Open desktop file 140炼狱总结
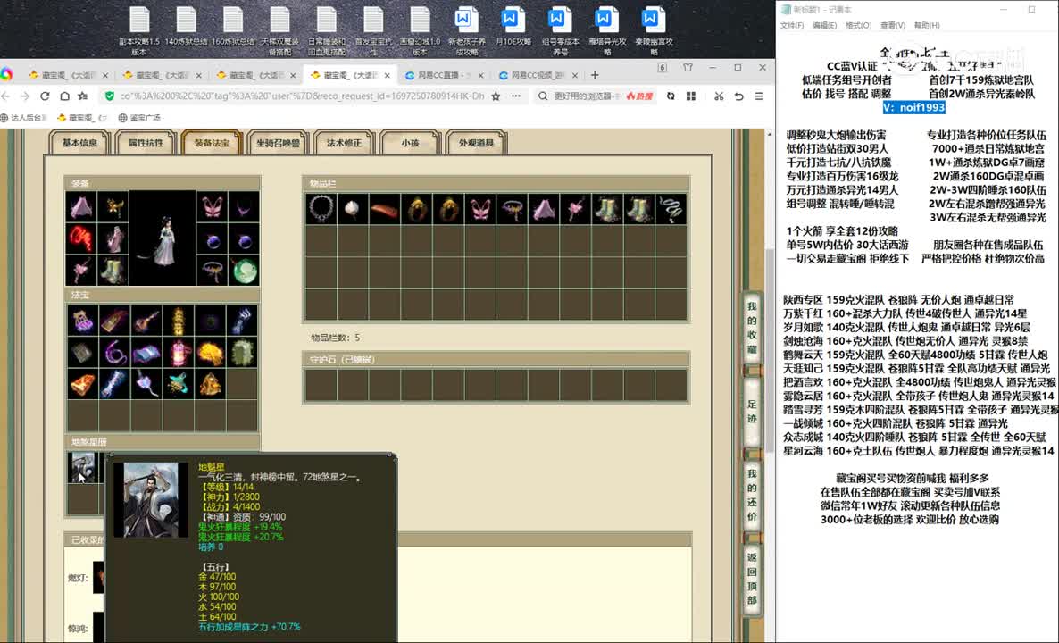The width and height of the screenshot is (1059, 643). (187, 26)
